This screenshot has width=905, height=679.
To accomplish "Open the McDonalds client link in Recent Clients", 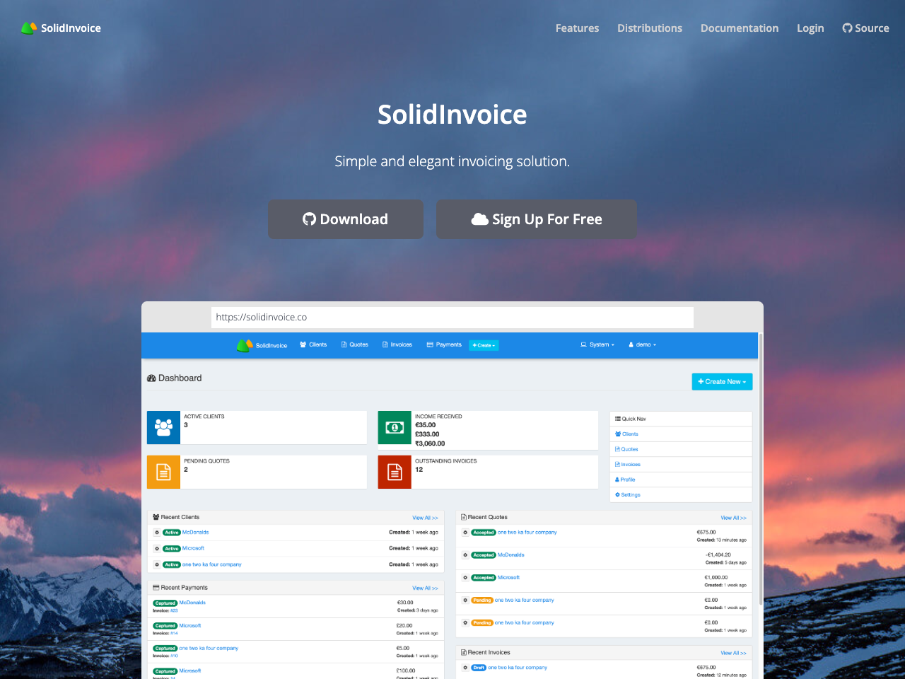I will [x=195, y=533].
